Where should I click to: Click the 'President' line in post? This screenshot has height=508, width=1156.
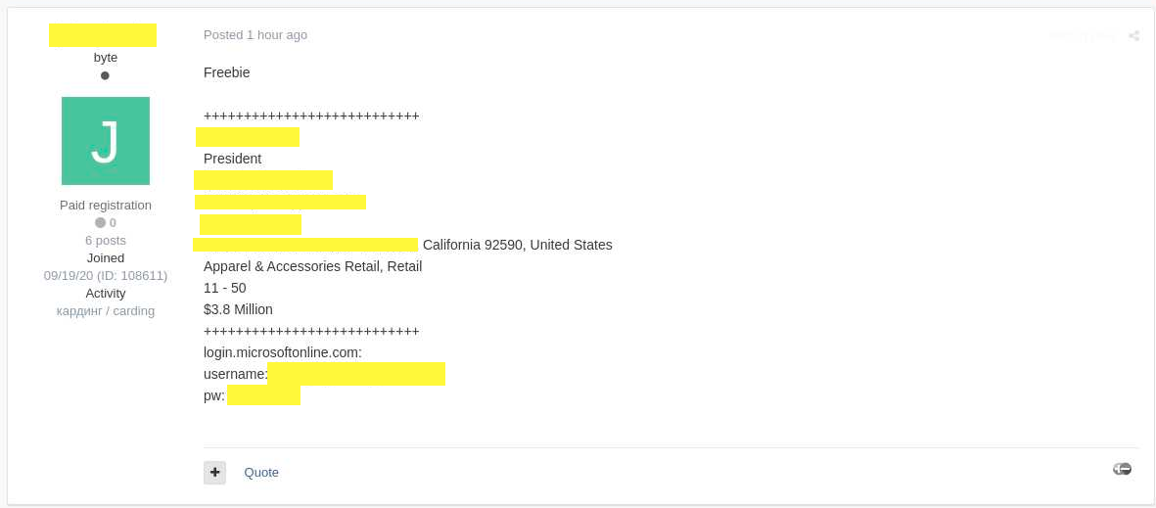click(x=233, y=159)
